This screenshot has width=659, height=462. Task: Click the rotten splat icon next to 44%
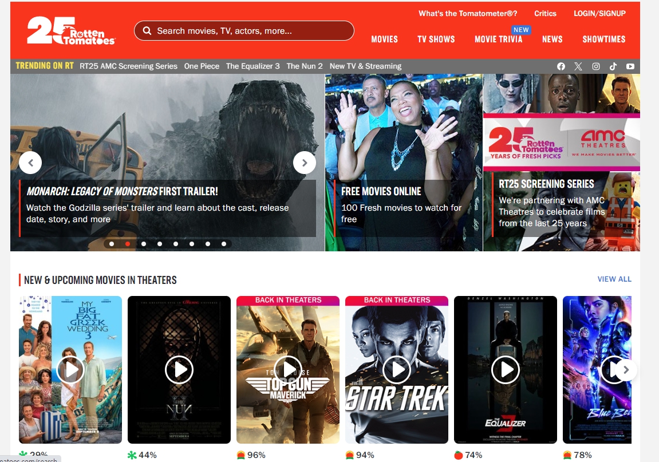pos(132,455)
